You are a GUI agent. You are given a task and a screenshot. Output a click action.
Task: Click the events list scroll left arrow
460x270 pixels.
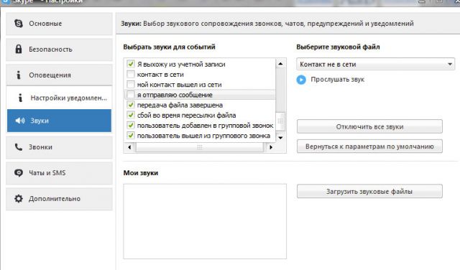[x=129, y=147]
